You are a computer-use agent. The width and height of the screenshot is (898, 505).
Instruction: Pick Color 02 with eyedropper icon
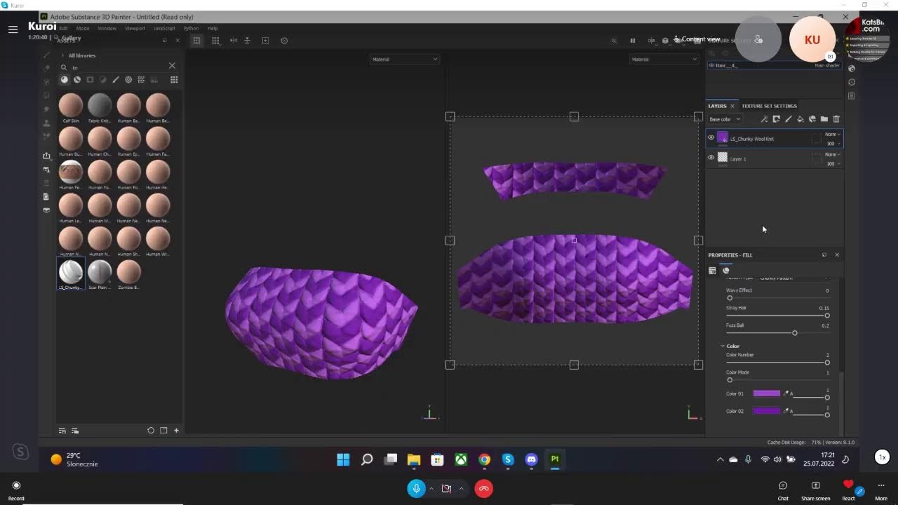(786, 411)
